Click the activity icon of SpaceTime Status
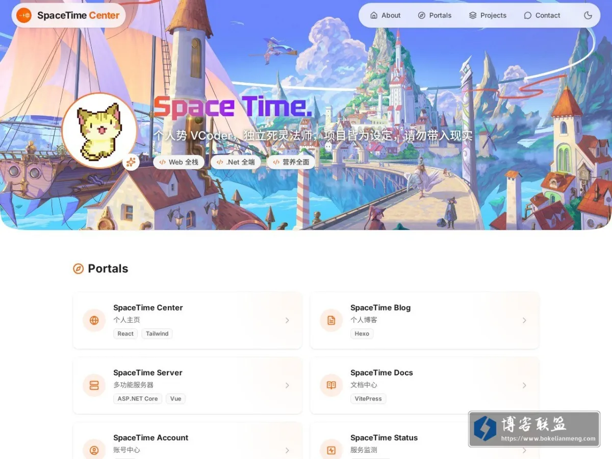The image size is (612, 459). (331, 450)
